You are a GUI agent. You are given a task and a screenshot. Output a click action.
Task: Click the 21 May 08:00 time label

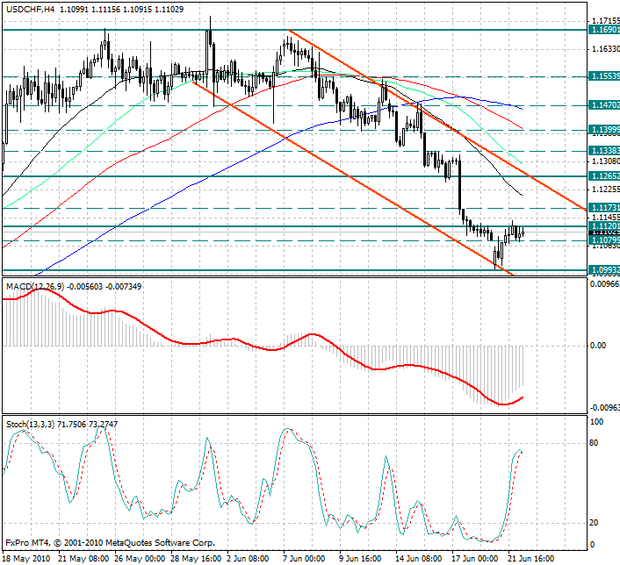coord(83,559)
